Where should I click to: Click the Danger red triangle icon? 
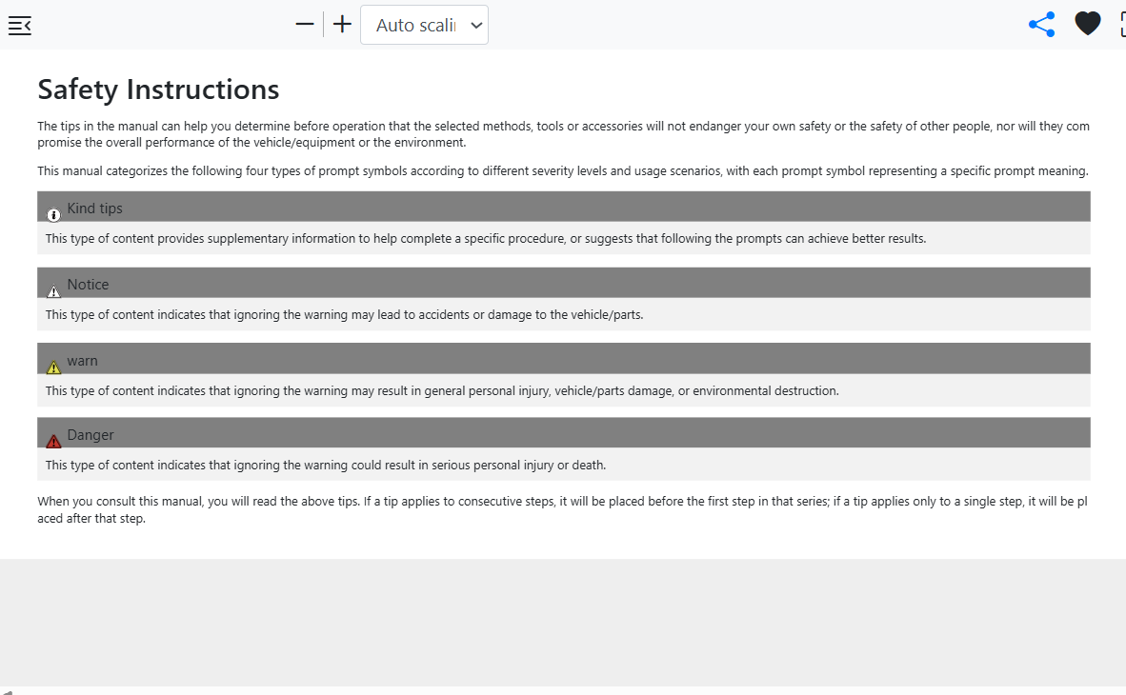click(x=53, y=441)
